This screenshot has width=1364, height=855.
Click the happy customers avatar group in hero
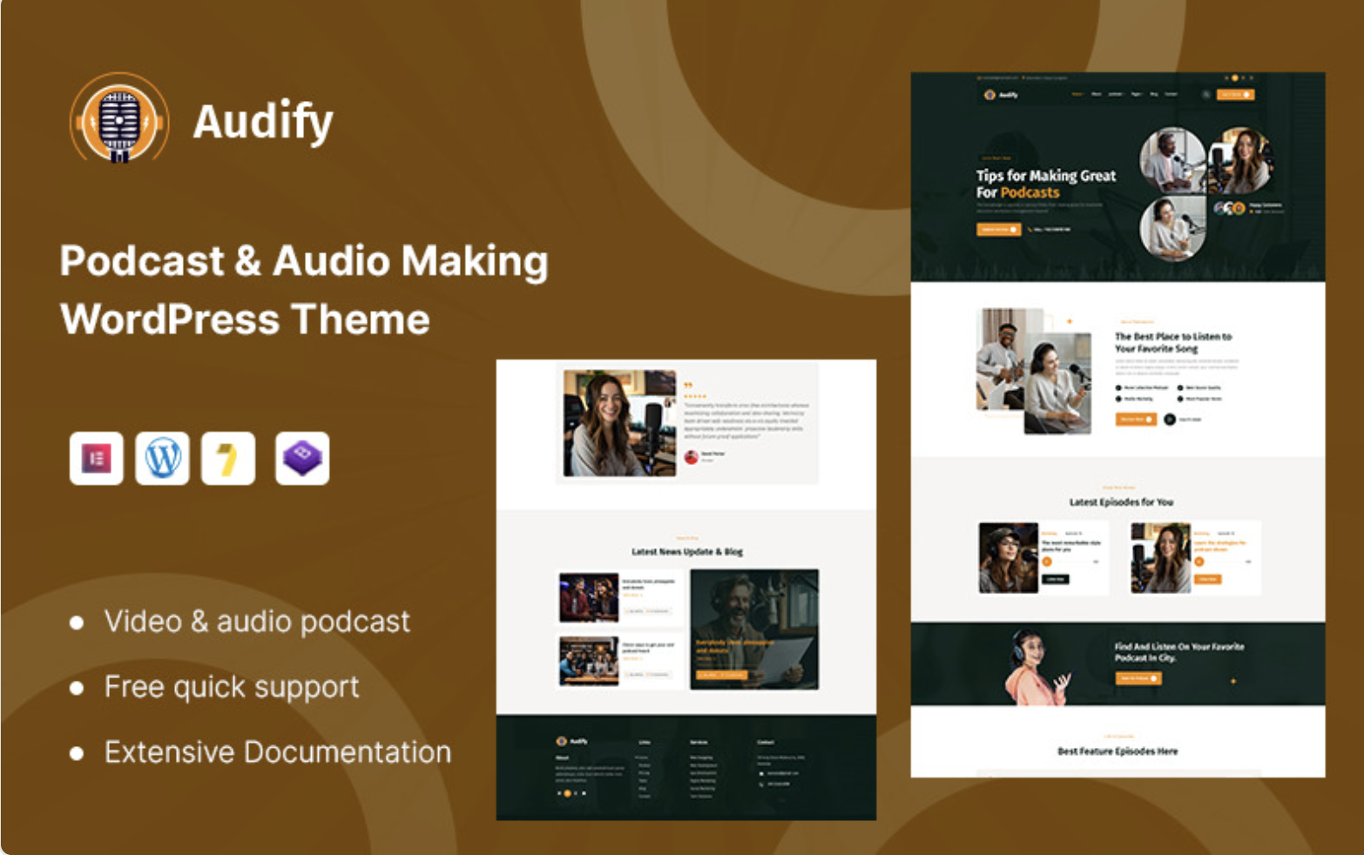click(1230, 208)
